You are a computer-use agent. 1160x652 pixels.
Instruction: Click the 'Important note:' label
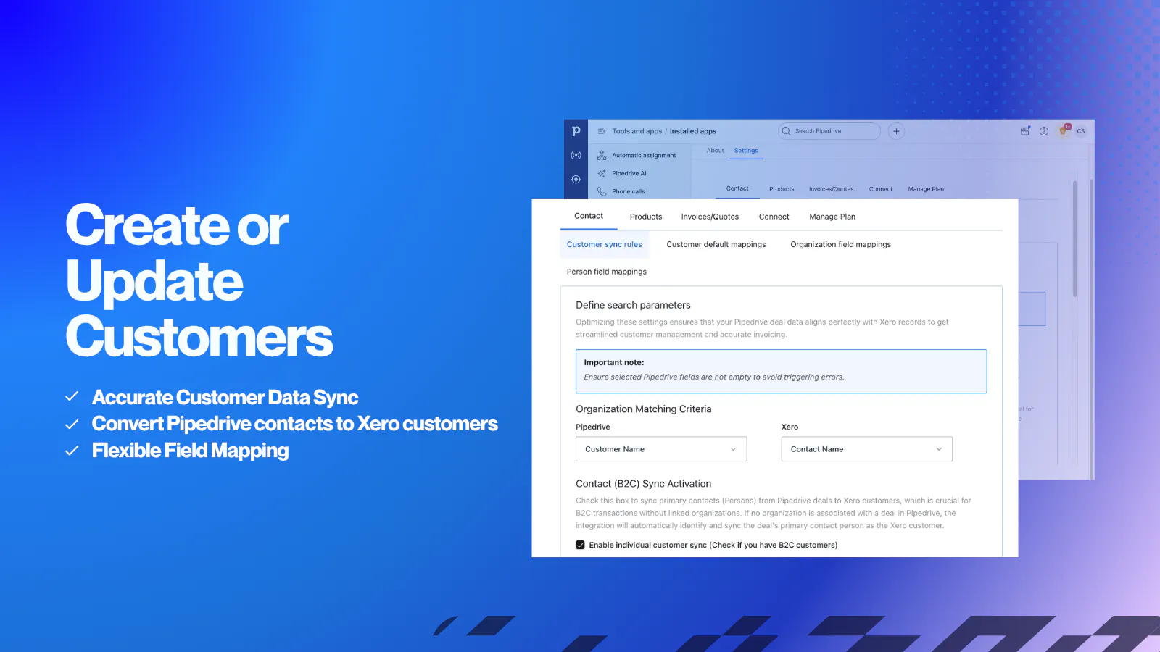click(x=614, y=362)
